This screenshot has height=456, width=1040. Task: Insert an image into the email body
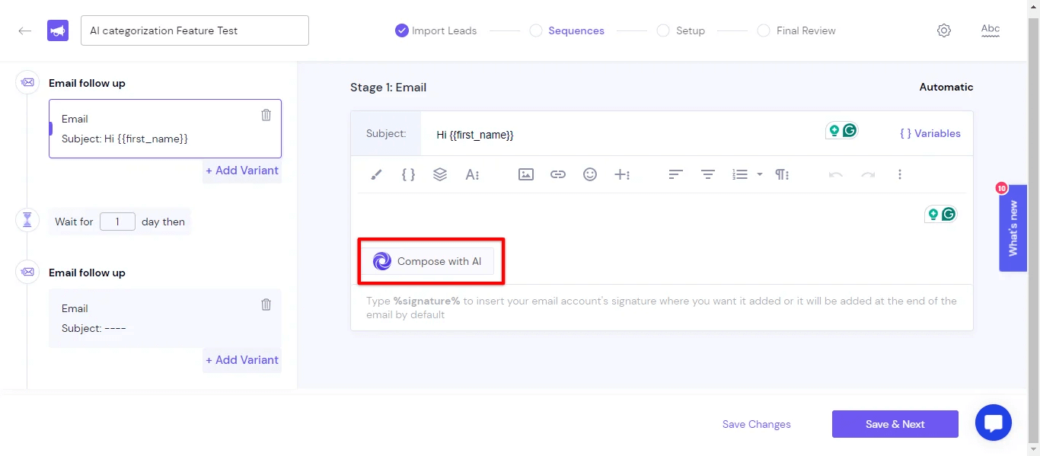525,174
